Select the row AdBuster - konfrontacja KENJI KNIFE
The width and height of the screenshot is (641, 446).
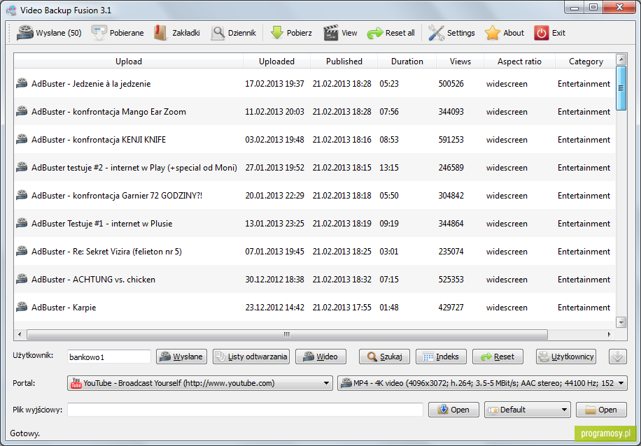click(315, 139)
